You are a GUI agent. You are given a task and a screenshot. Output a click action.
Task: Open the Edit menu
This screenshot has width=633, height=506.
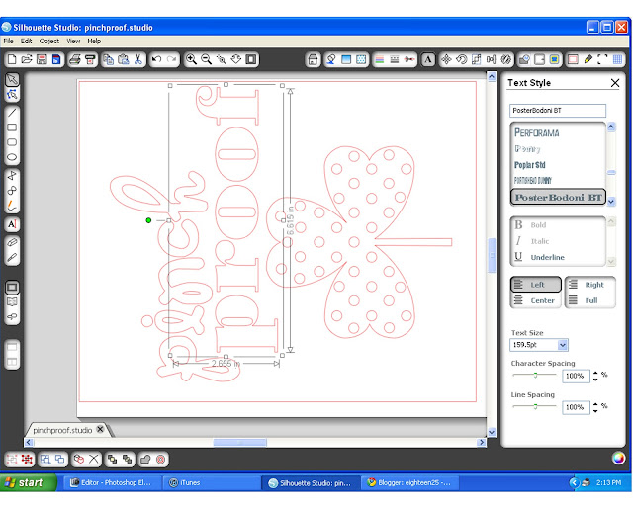point(27,41)
